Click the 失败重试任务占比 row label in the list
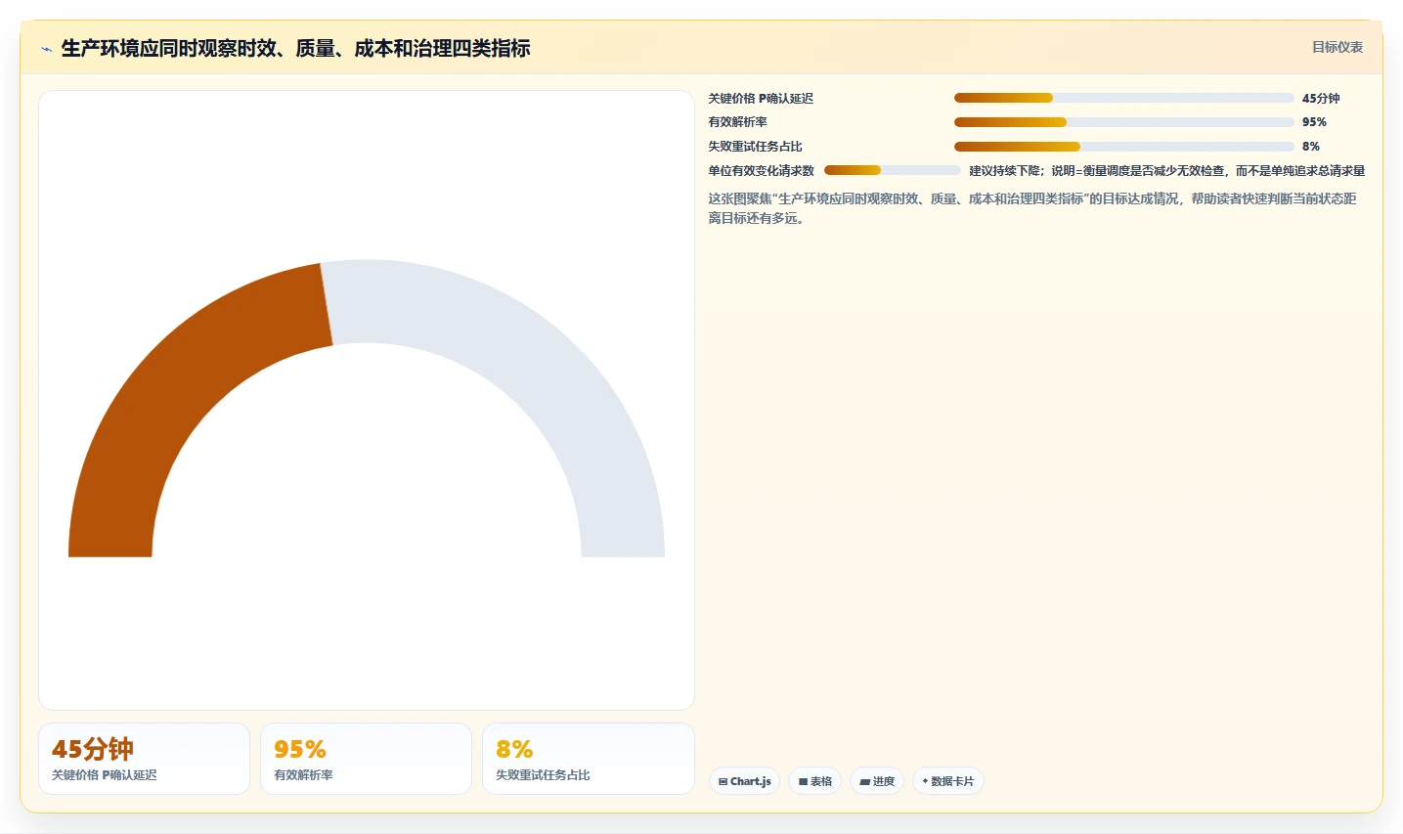 755,147
